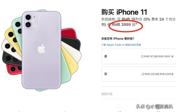Click the purple iPhone 11 image
176x112 pixels.
point(42,50)
